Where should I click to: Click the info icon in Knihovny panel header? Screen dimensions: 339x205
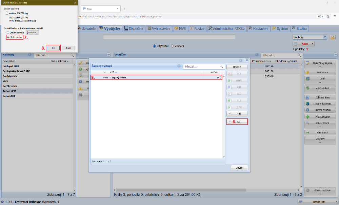[30, 54]
